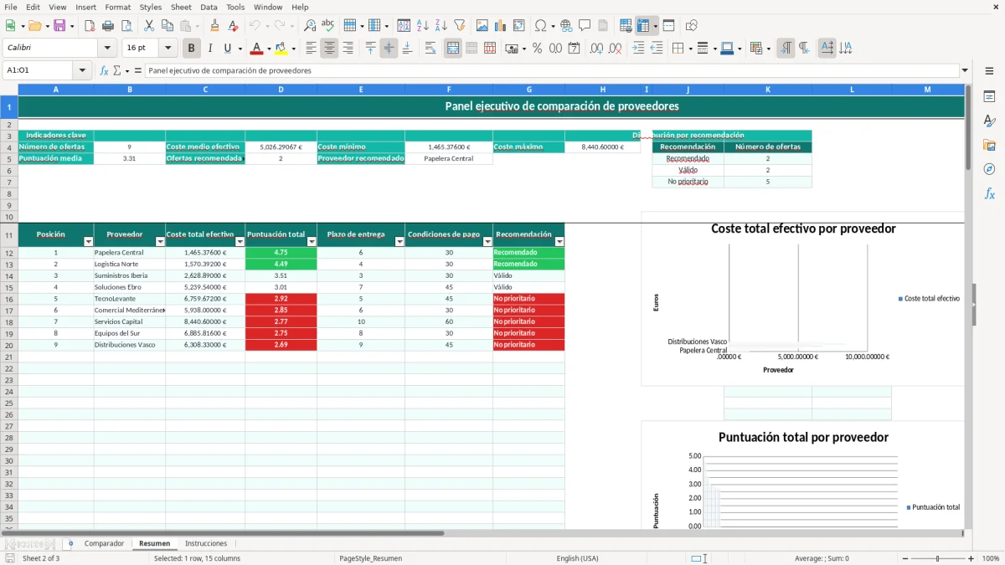Image resolution: width=1005 pixels, height=565 pixels.
Task: Insert hyperlink icon
Action: 566,26
